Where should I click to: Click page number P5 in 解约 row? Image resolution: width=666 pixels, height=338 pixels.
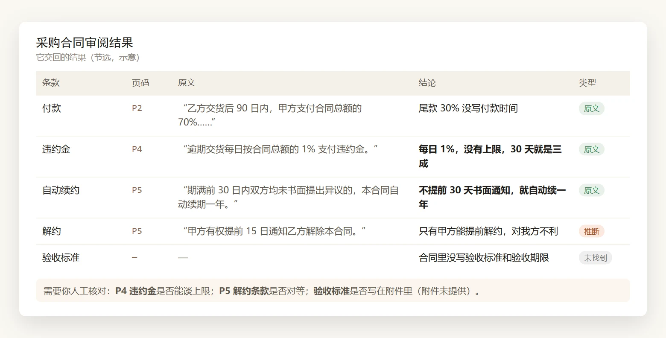[x=137, y=231]
